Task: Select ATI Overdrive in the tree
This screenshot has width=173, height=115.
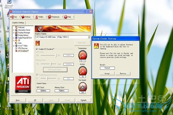Action: pos(23,51)
